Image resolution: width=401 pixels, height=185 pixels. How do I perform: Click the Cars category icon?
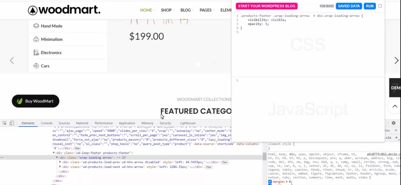(x=36, y=66)
